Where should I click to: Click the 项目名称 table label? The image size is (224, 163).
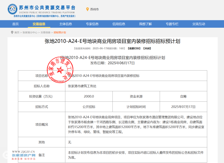(42, 76)
